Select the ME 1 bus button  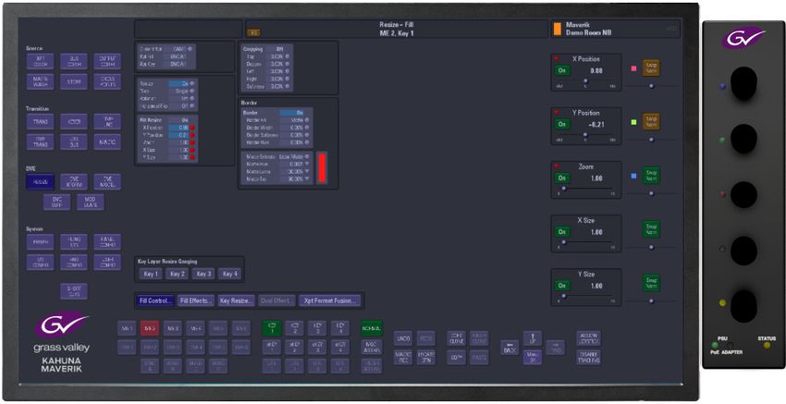coord(127,328)
